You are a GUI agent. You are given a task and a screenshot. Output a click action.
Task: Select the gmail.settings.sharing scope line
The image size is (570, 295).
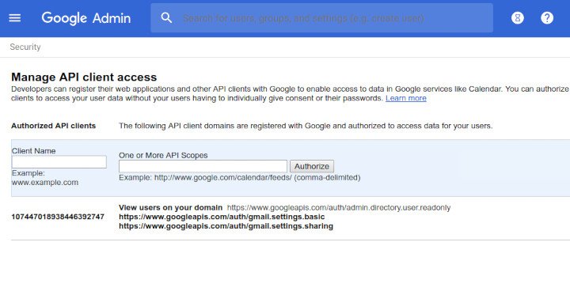[226, 226]
